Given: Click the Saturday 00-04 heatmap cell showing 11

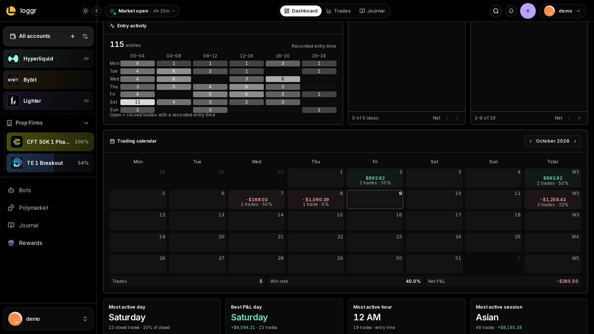Looking at the screenshot, I should pyautogui.click(x=138, y=102).
